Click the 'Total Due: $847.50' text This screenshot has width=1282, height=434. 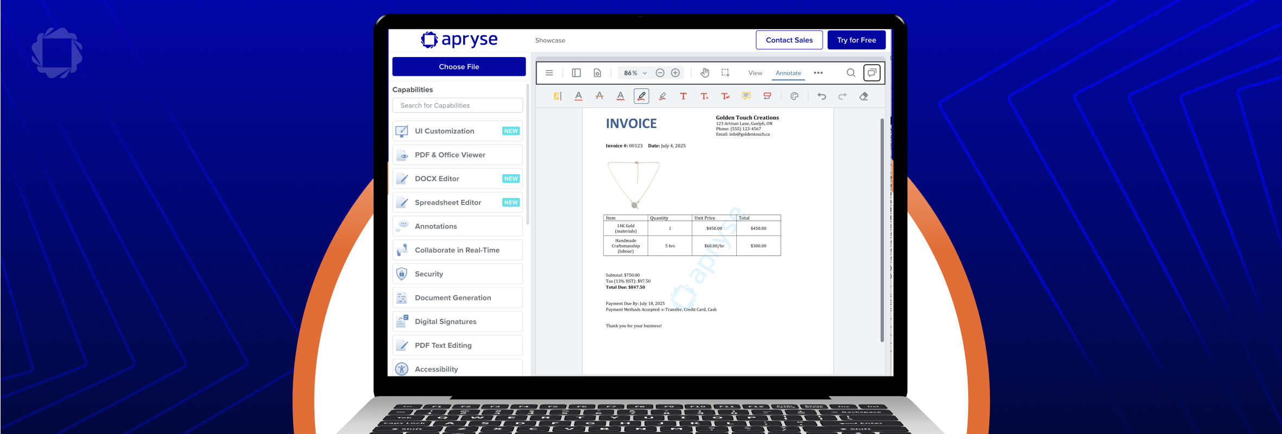626,288
